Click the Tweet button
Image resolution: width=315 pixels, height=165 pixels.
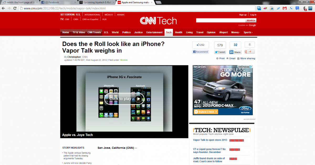220,52
